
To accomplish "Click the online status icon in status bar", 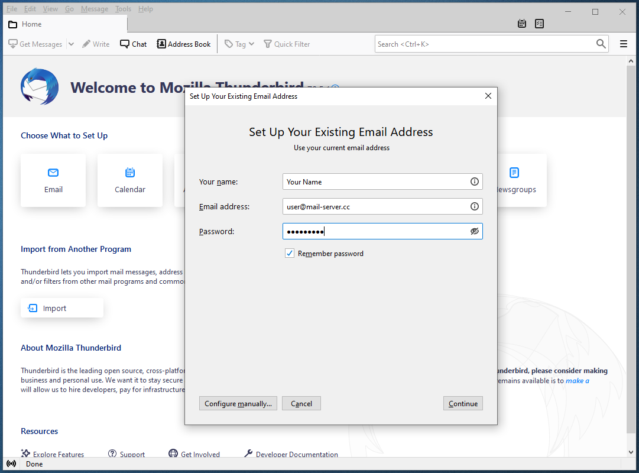I will 11,464.
